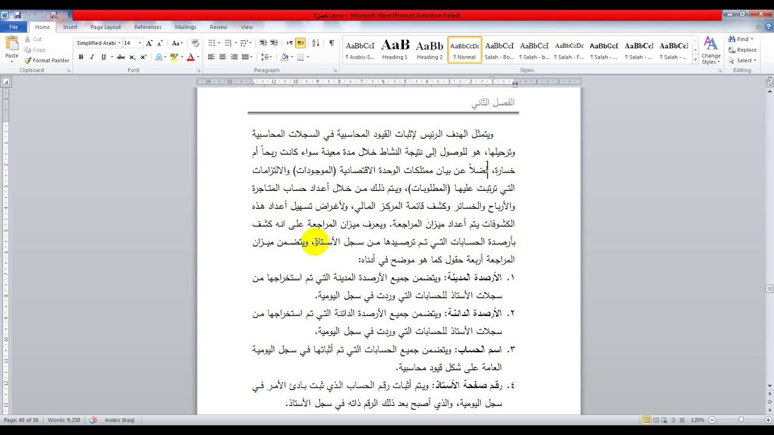This screenshot has height=435, width=774.
Task: Click Arabic (Iraq) language indicator
Action: [119, 420]
